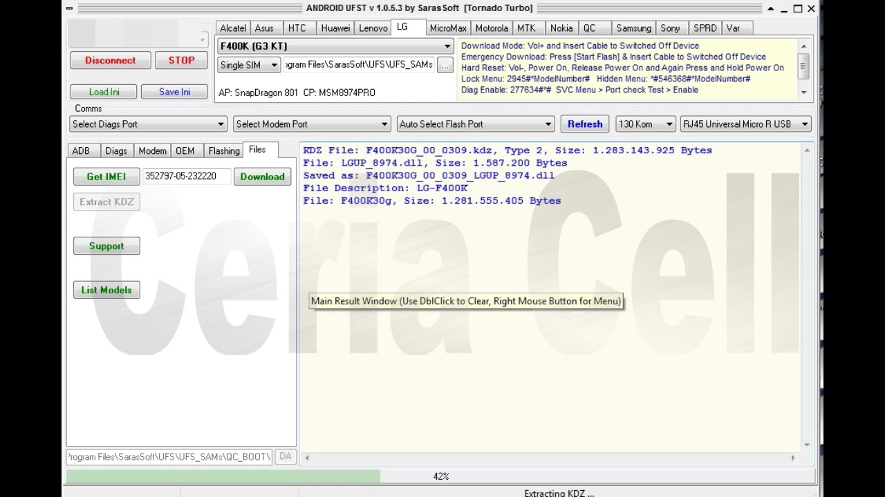Click the browse ellipsis button

tap(445, 65)
